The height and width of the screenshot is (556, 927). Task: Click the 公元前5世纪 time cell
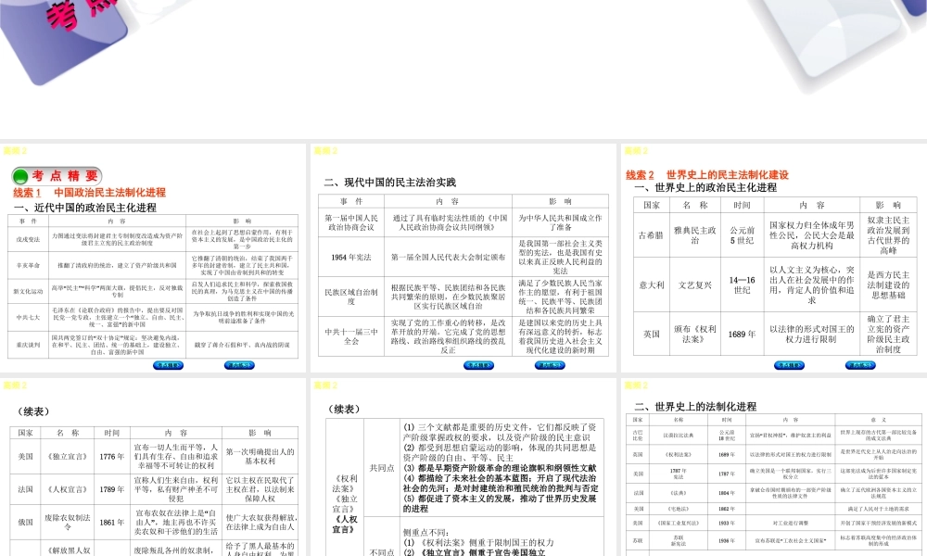(x=742, y=235)
